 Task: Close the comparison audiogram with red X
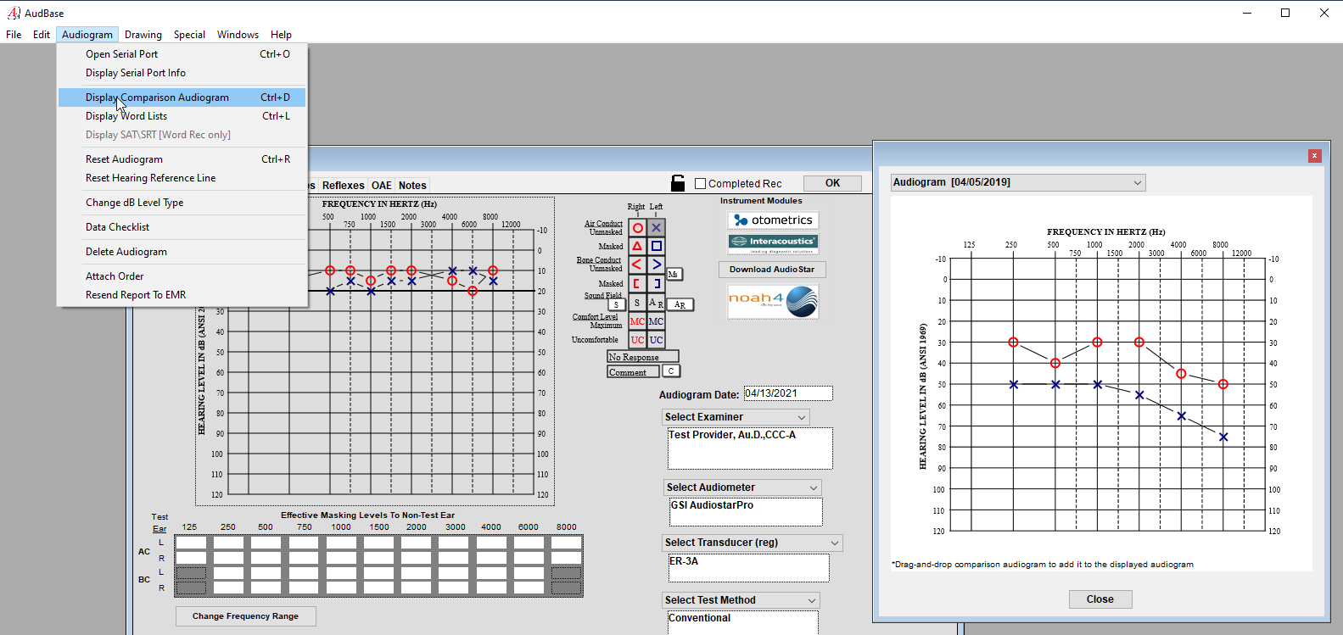pyautogui.click(x=1315, y=156)
